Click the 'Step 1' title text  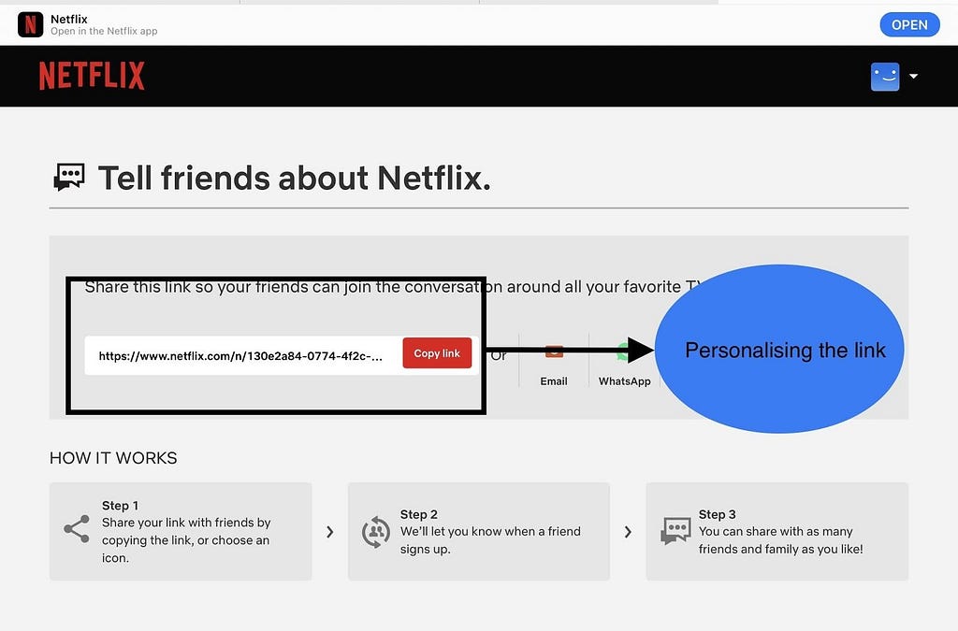120,506
